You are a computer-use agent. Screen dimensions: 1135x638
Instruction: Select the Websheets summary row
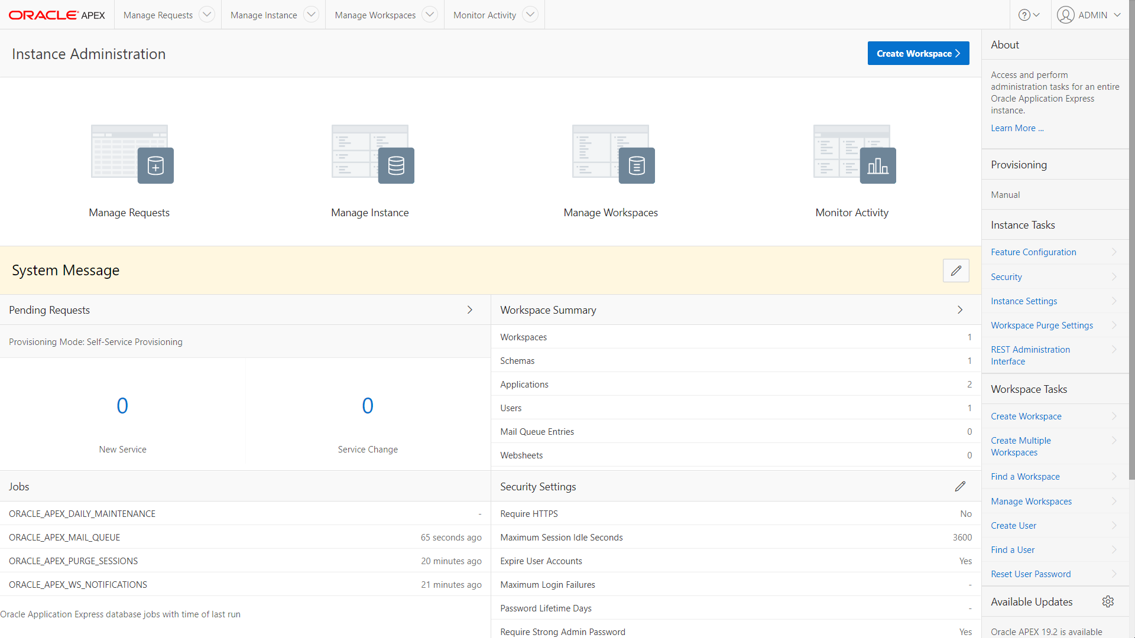click(736, 455)
